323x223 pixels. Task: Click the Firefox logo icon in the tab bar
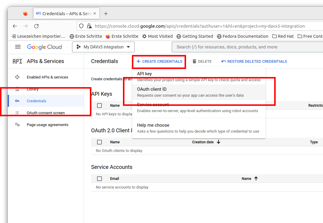tap(26, 14)
